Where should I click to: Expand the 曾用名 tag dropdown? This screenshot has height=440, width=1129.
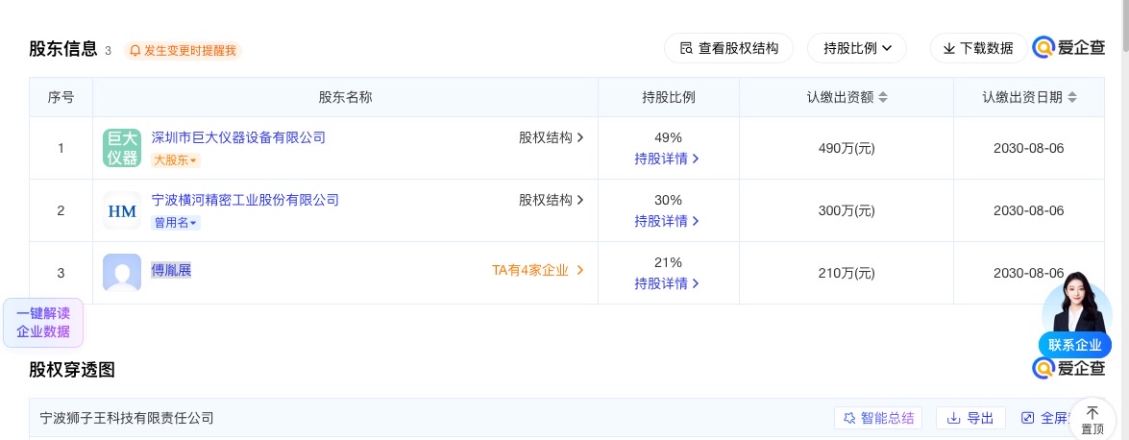pyautogui.click(x=176, y=223)
